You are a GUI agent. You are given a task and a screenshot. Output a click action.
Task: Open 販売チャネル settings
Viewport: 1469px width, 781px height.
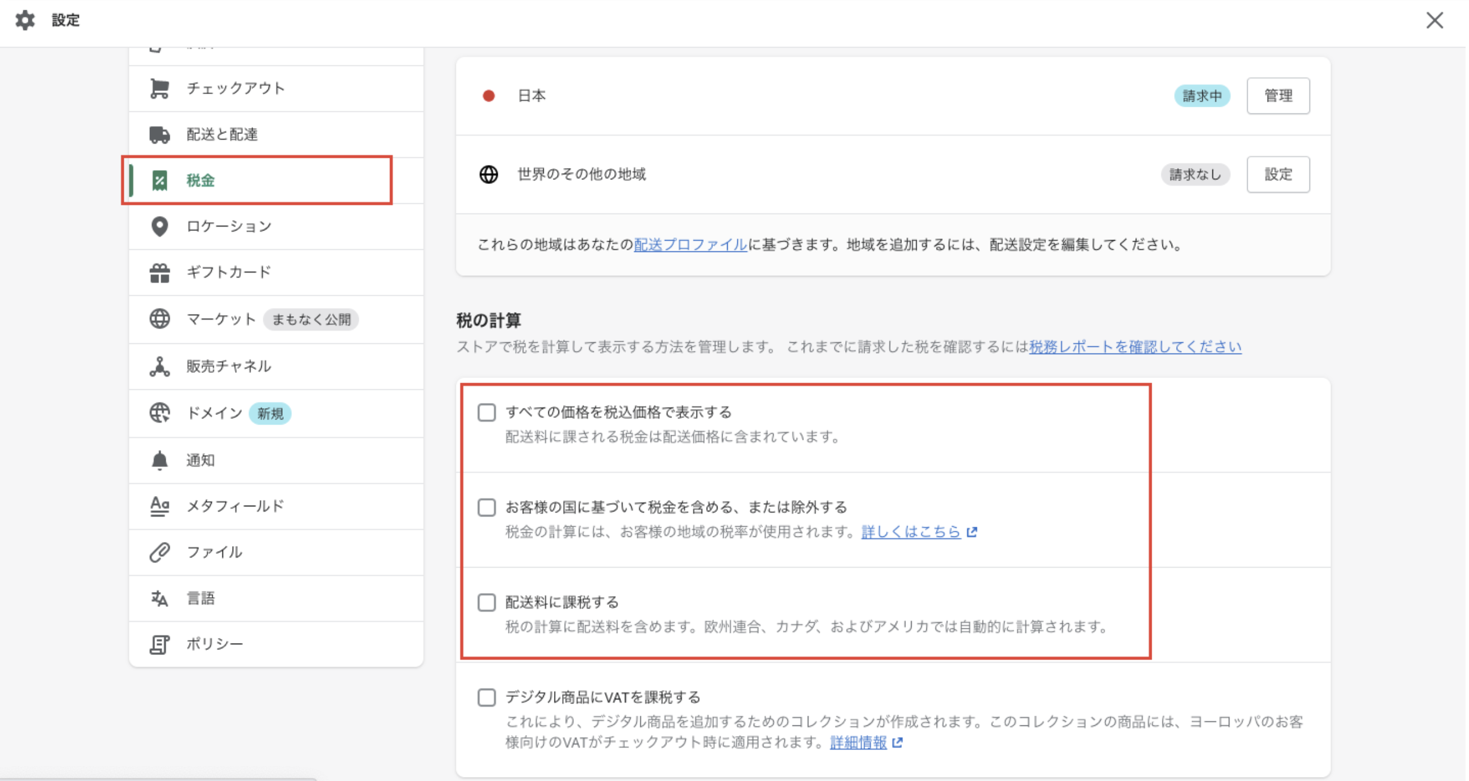[276, 366]
